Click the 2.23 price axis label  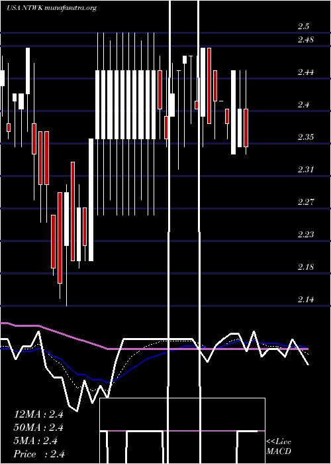(x=306, y=235)
